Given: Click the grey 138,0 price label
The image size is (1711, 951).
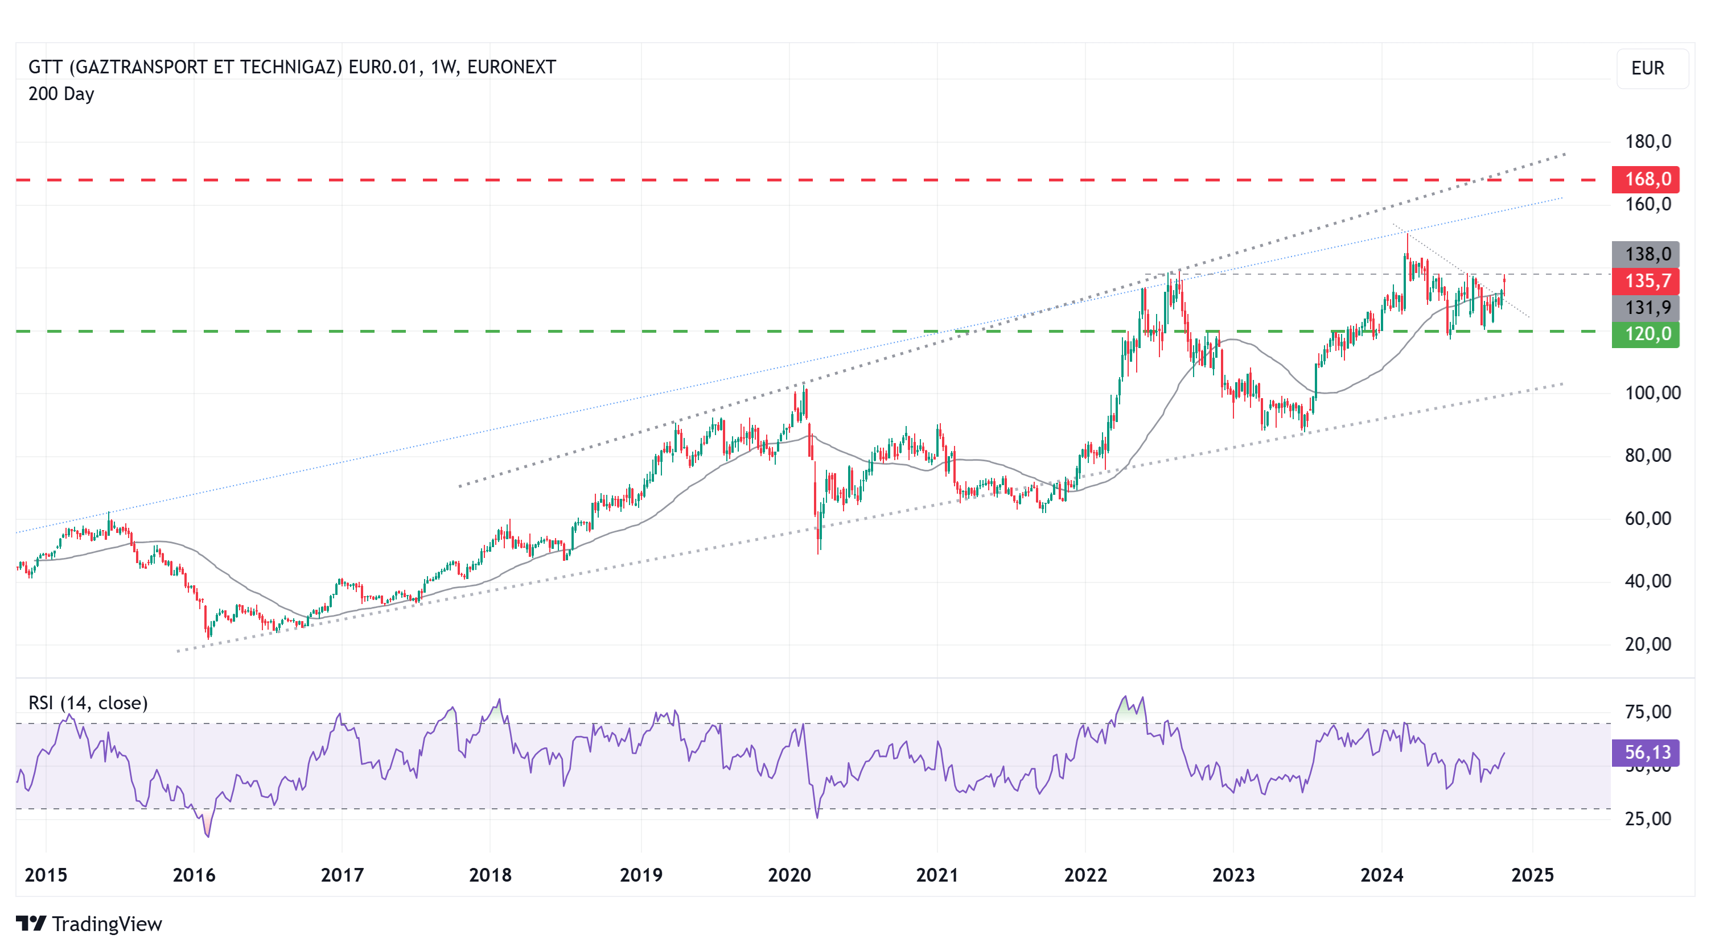Looking at the screenshot, I should (1645, 254).
